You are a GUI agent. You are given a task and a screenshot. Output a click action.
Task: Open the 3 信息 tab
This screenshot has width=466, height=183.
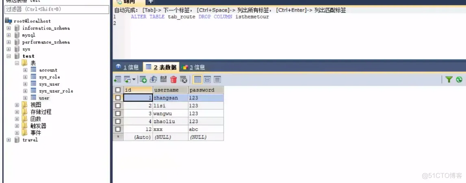tap(193, 67)
